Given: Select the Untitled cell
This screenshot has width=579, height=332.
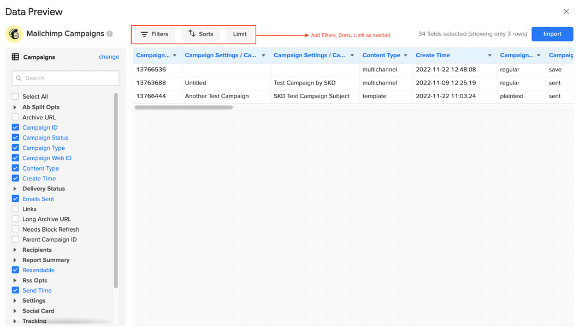Looking at the screenshot, I should coord(226,83).
